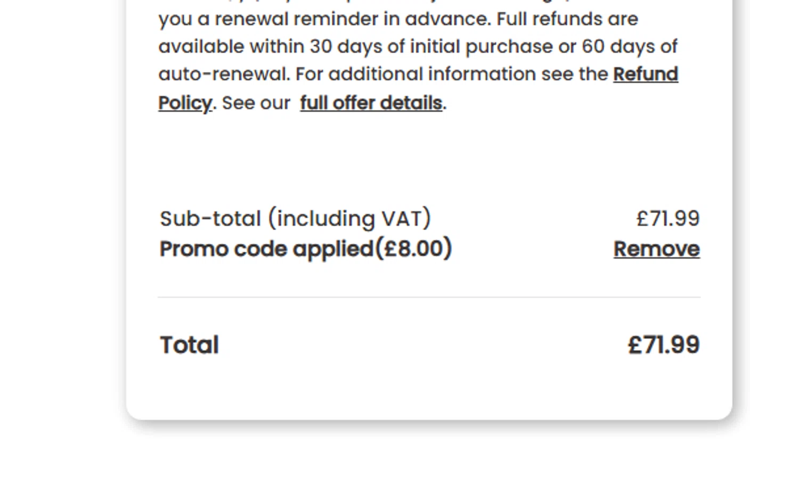This screenshot has width=799, height=485.
Task: Remove the applied promo code
Action: point(656,249)
